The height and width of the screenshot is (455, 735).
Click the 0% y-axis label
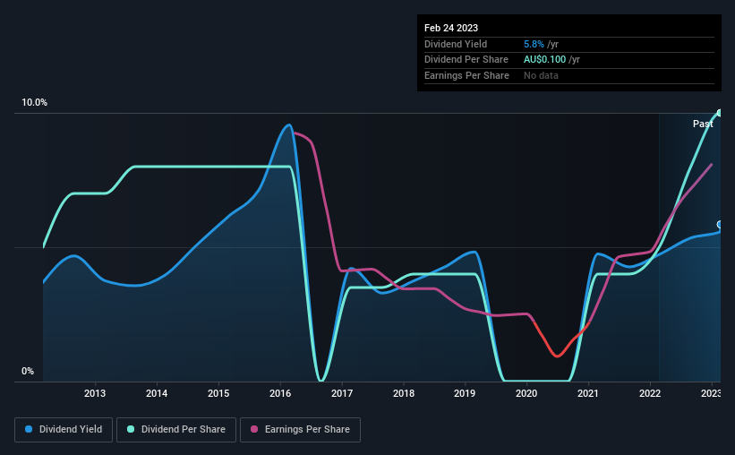[28, 371]
